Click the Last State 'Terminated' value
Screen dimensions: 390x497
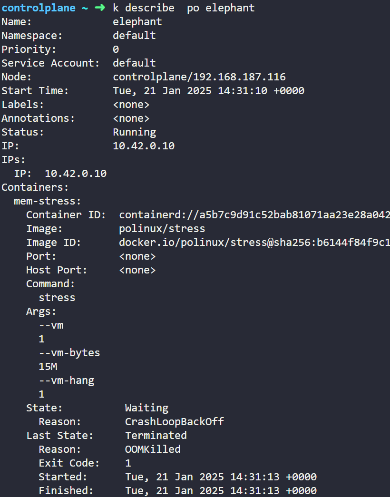(156, 436)
